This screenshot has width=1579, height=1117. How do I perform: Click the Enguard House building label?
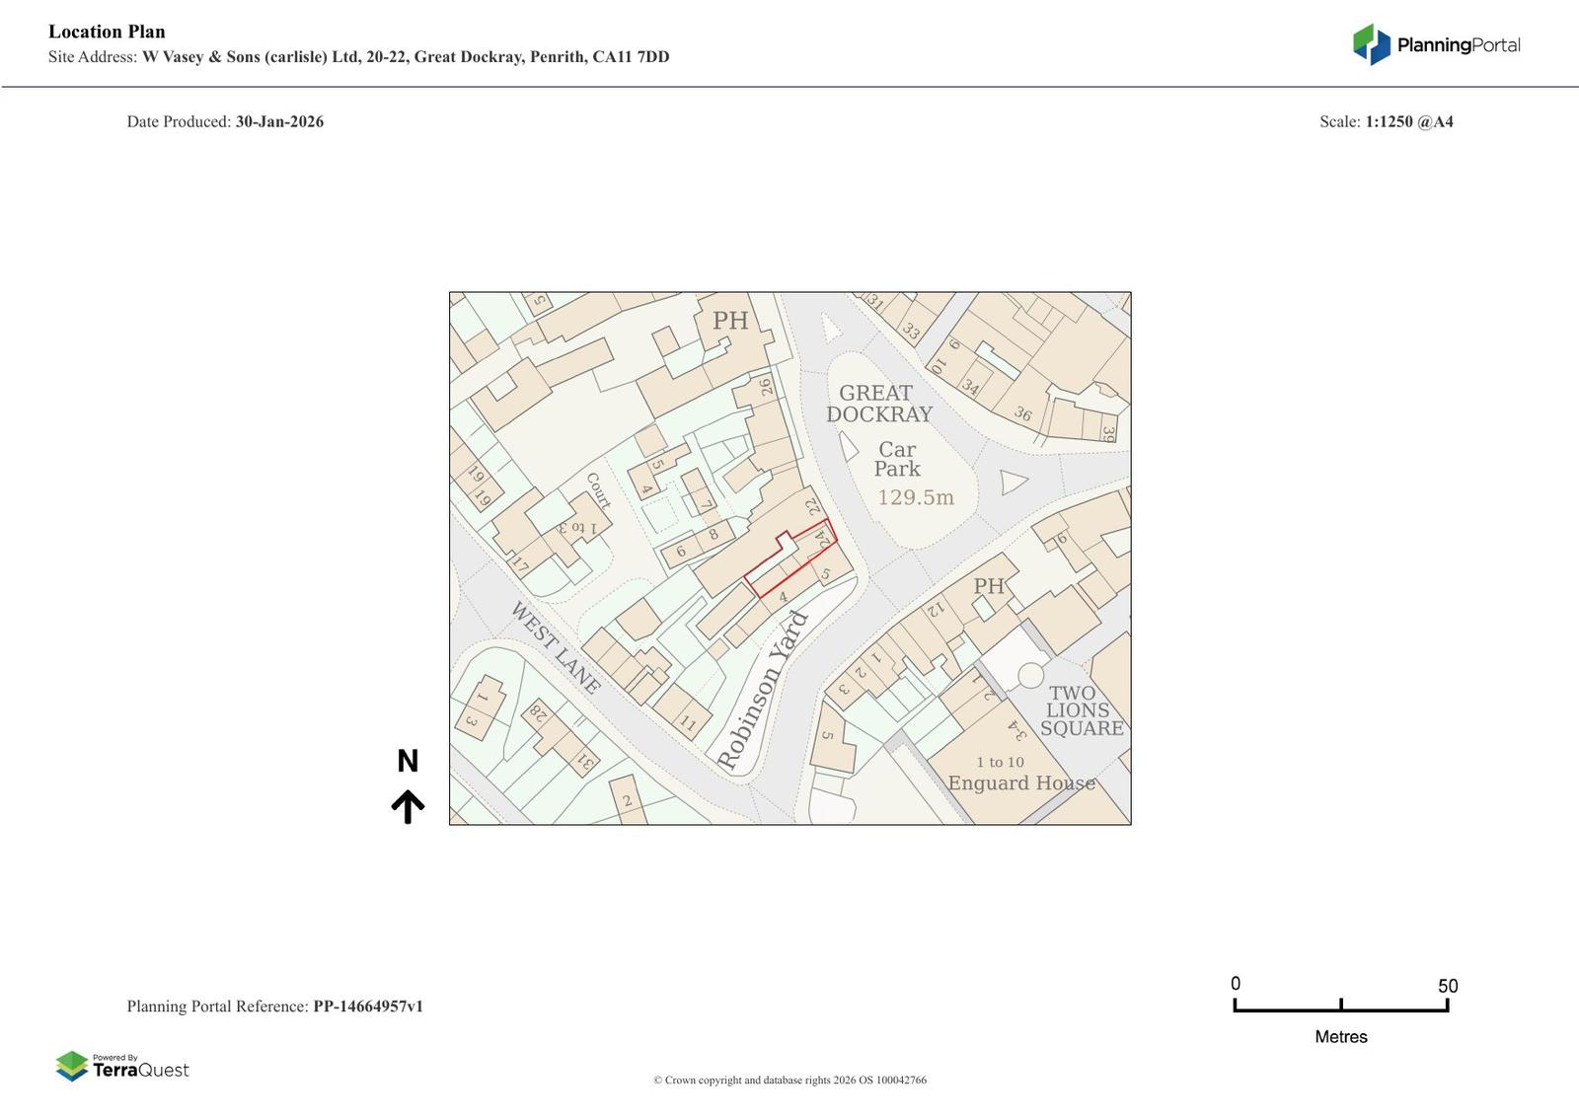[1021, 782]
